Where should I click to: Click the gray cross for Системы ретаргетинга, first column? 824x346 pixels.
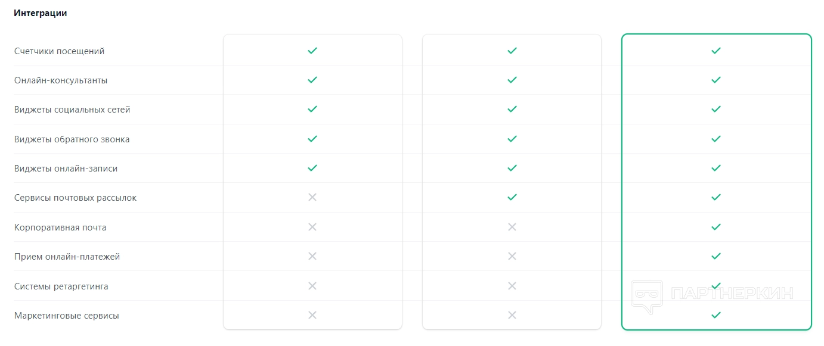click(312, 286)
